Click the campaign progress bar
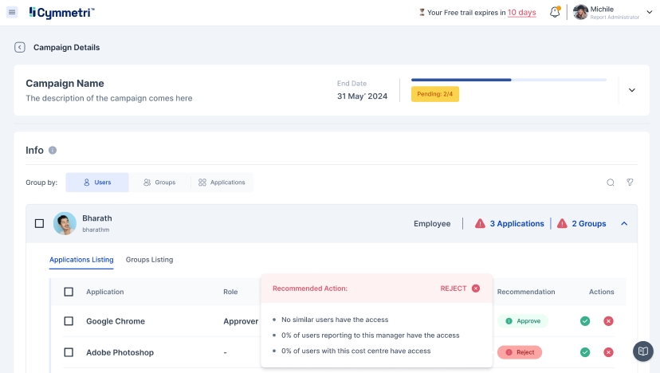The height and width of the screenshot is (373, 660). pyautogui.click(x=509, y=80)
